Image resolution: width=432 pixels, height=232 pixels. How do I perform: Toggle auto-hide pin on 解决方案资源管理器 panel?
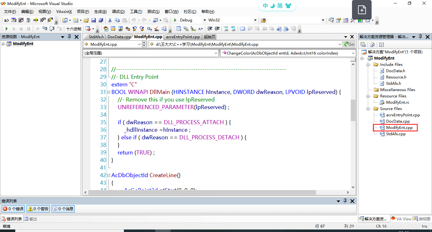tap(420, 37)
